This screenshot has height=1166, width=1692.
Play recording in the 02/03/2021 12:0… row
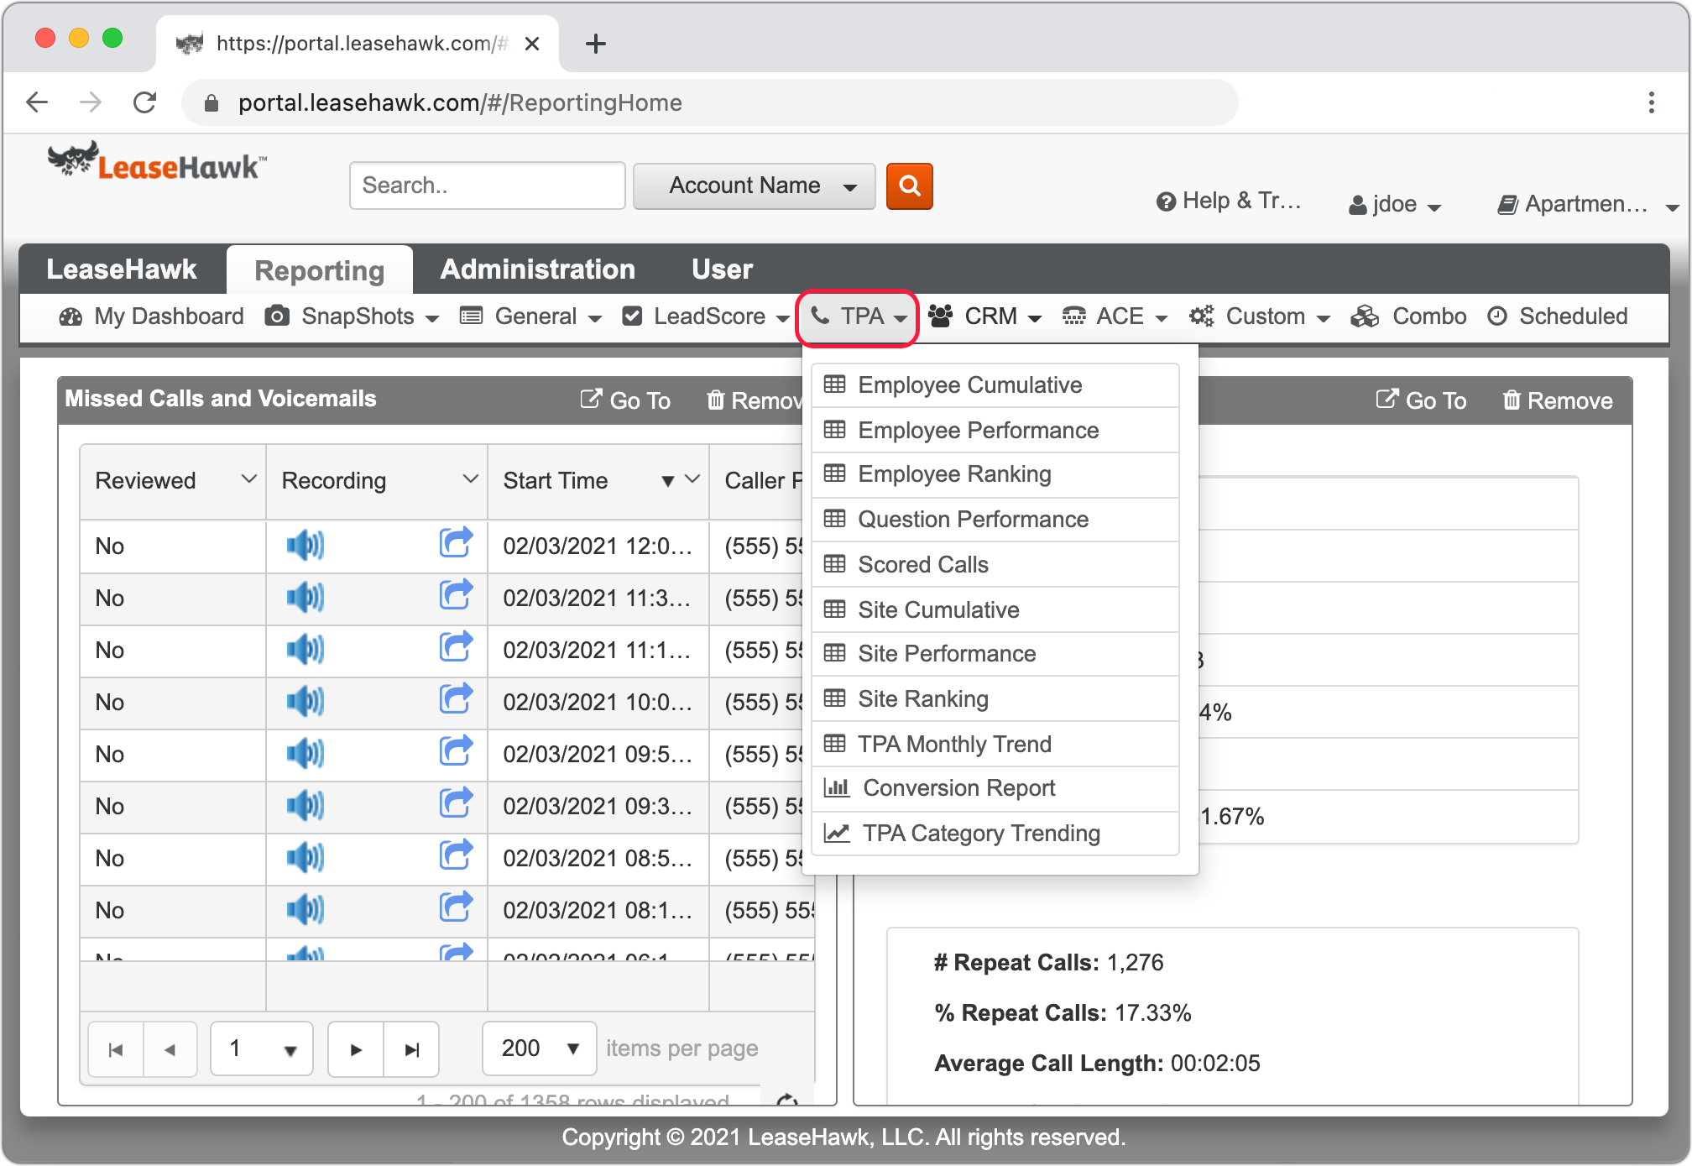tap(305, 546)
